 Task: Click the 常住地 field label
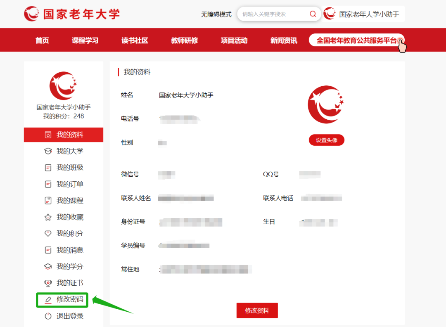click(x=130, y=269)
